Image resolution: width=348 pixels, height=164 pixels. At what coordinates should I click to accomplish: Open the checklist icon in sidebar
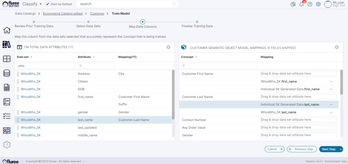point(7,116)
